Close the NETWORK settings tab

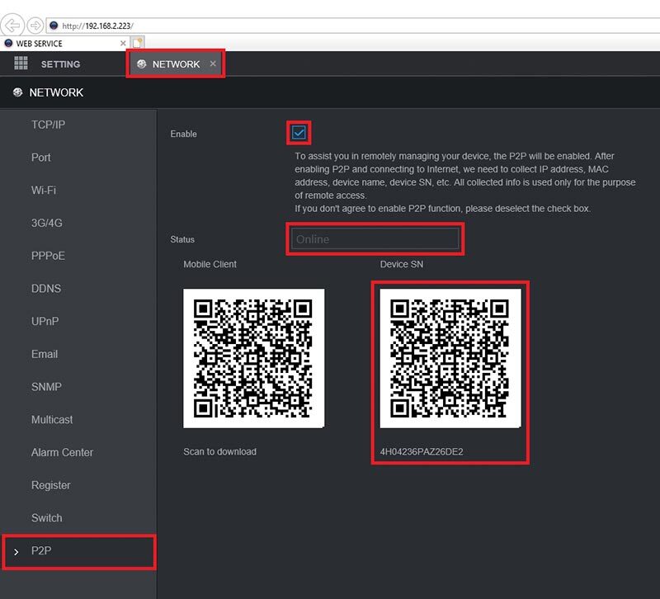[x=212, y=63]
